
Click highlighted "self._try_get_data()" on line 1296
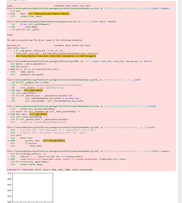[x=54, y=140]
